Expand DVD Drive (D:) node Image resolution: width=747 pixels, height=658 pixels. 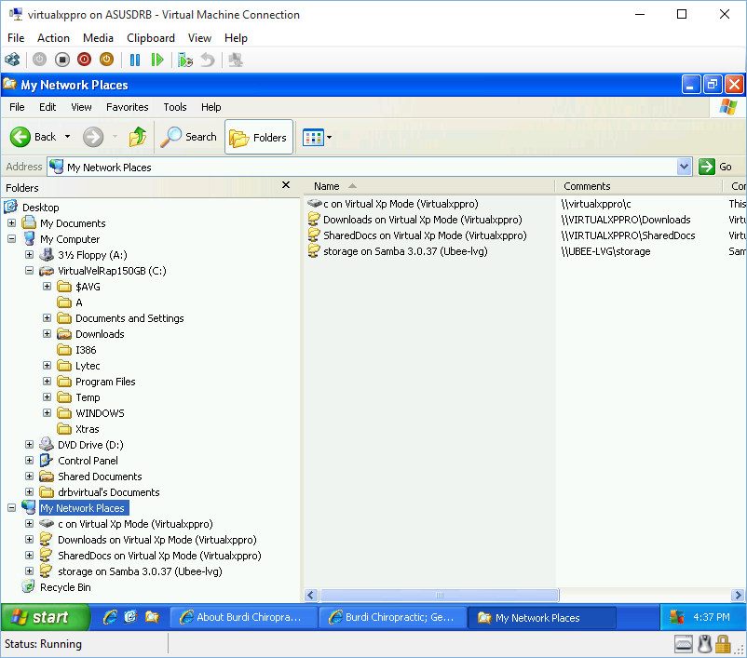pyautogui.click(x=30, y=444)
